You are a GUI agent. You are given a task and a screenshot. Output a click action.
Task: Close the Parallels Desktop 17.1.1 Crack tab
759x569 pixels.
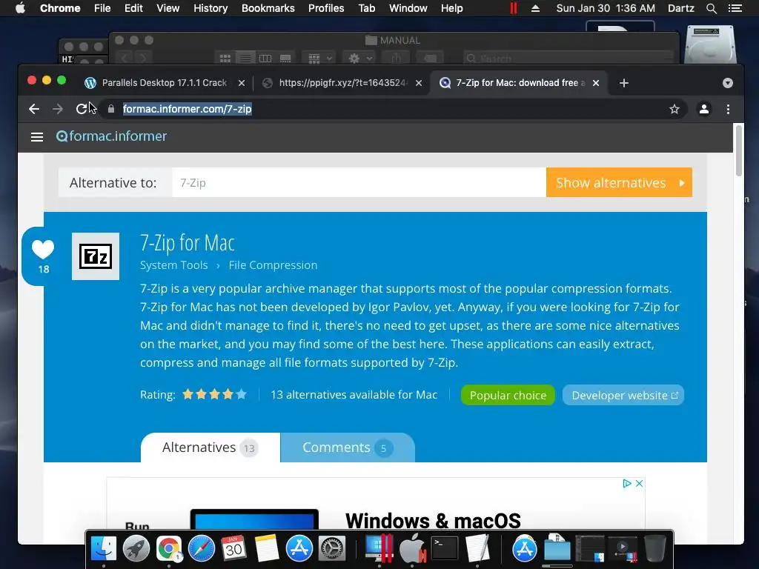242,83
